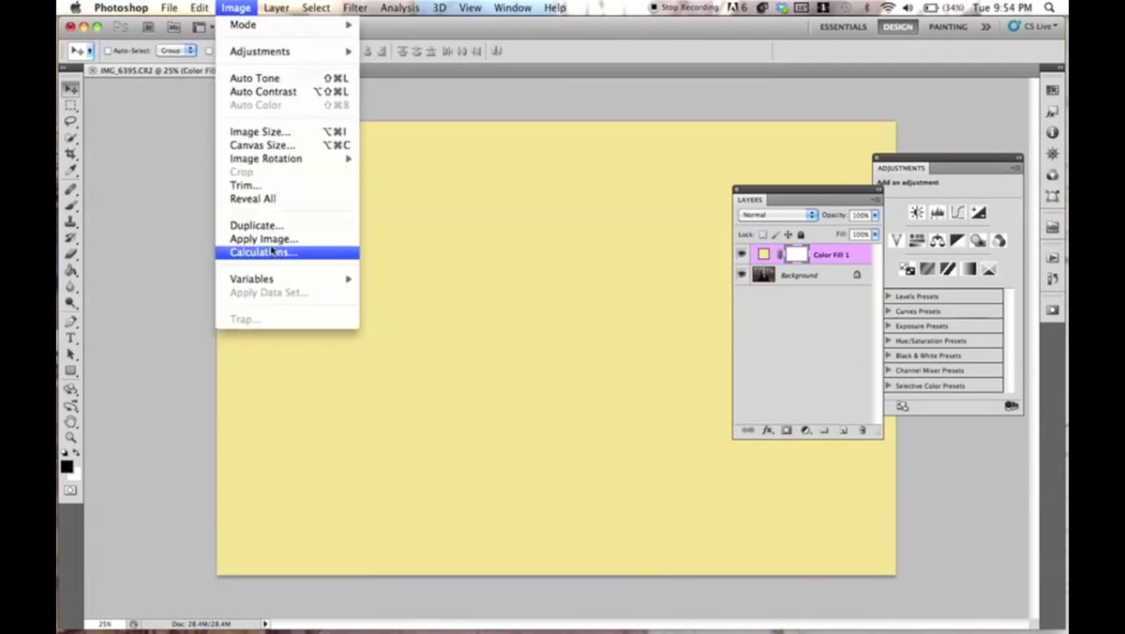Image resolution: width=1125 pixels, height=634 pixels.
Task: Choose Image Size... menu entry
Action: click(x=287, y=132)
